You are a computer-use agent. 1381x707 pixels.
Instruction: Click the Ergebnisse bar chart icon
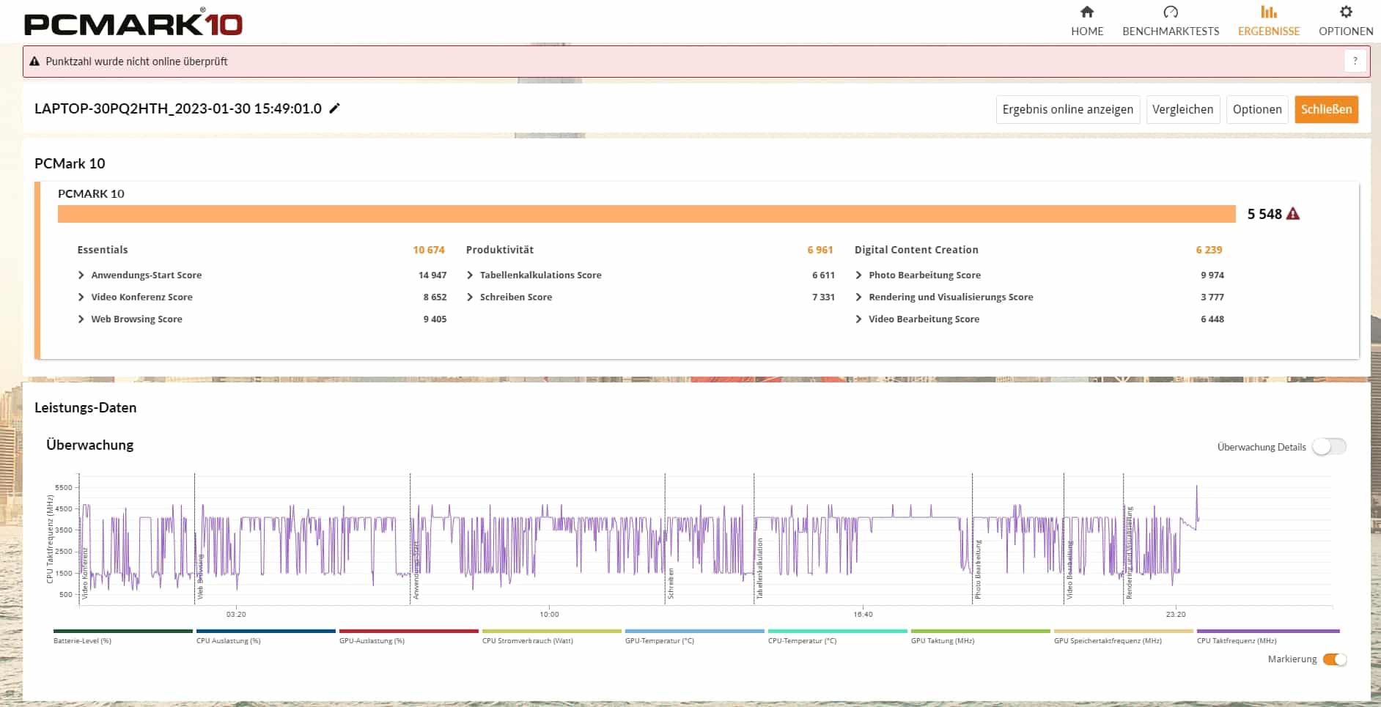point(1268,12)
